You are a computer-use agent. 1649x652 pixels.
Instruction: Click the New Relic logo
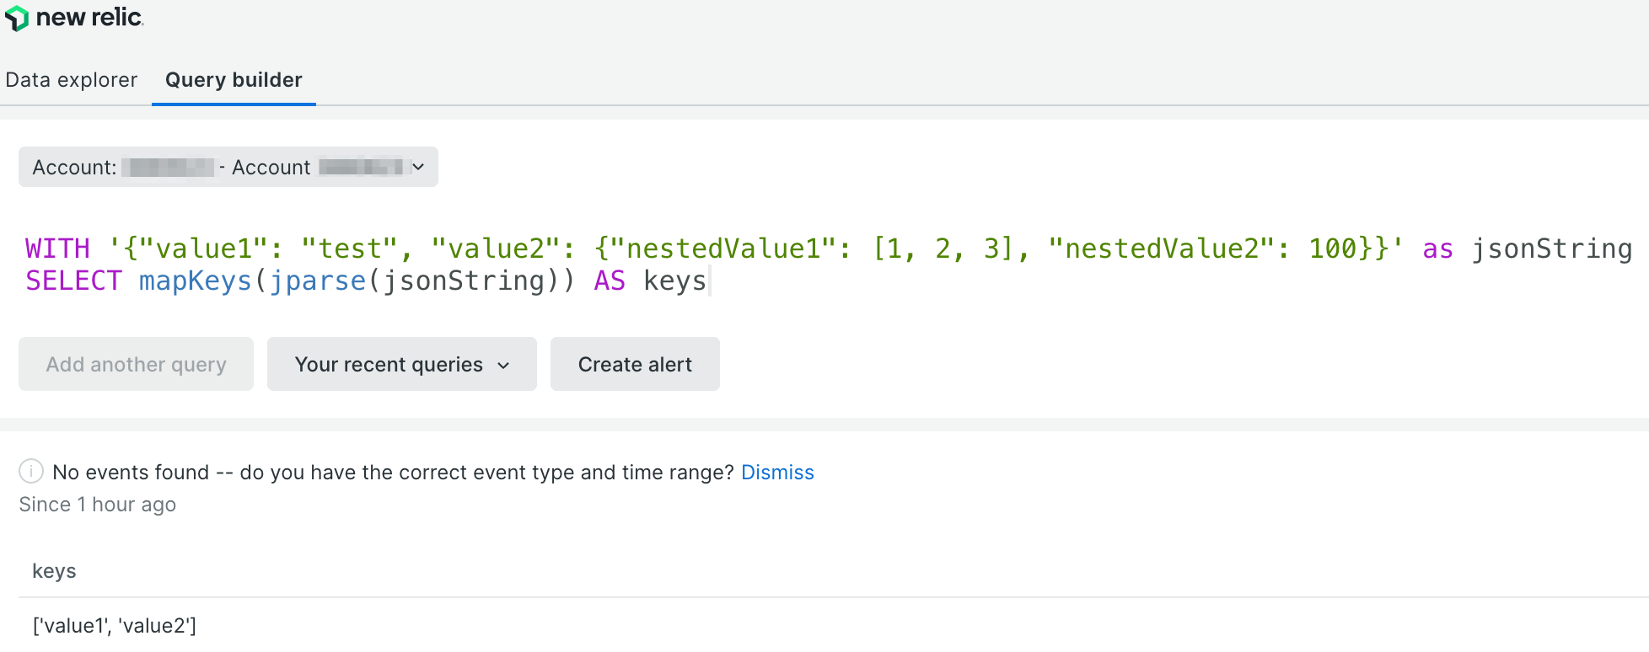74,18
